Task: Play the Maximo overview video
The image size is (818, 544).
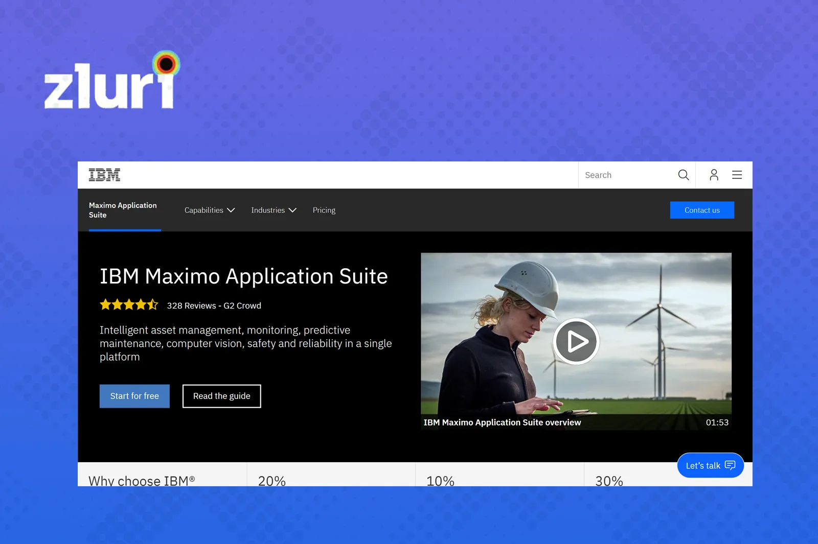Action: click(x=576, y=341)
